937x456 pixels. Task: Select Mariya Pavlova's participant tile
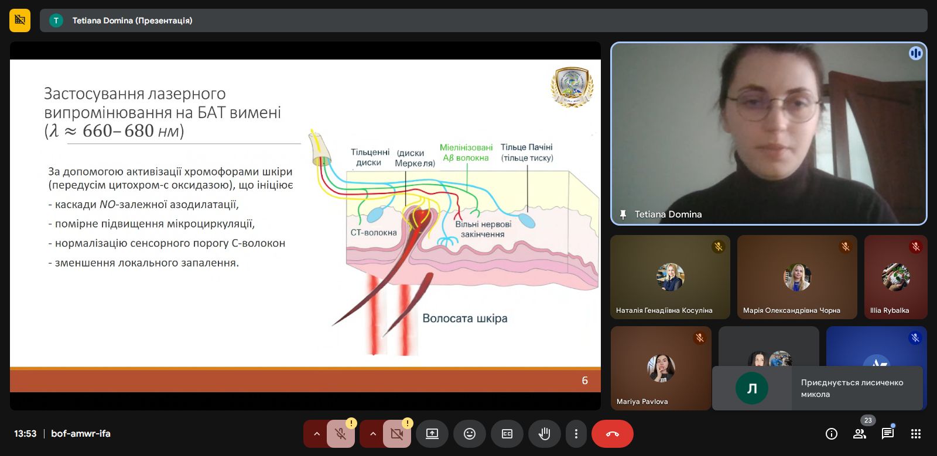pos(661,368)
